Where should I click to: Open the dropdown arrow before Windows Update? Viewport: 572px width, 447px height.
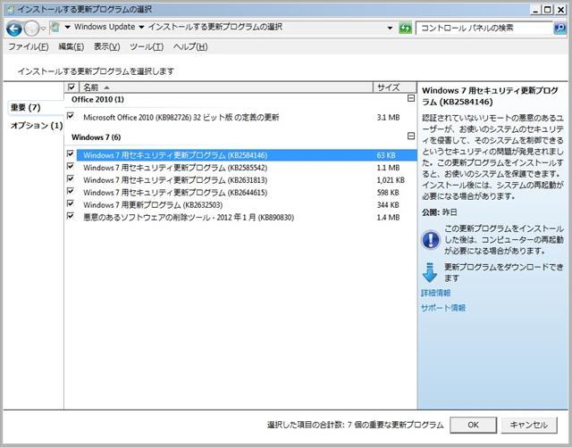tap(68, 27)
